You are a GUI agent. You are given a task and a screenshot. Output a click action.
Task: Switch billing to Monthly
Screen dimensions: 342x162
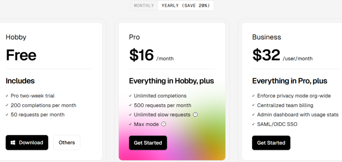(144, 6)
